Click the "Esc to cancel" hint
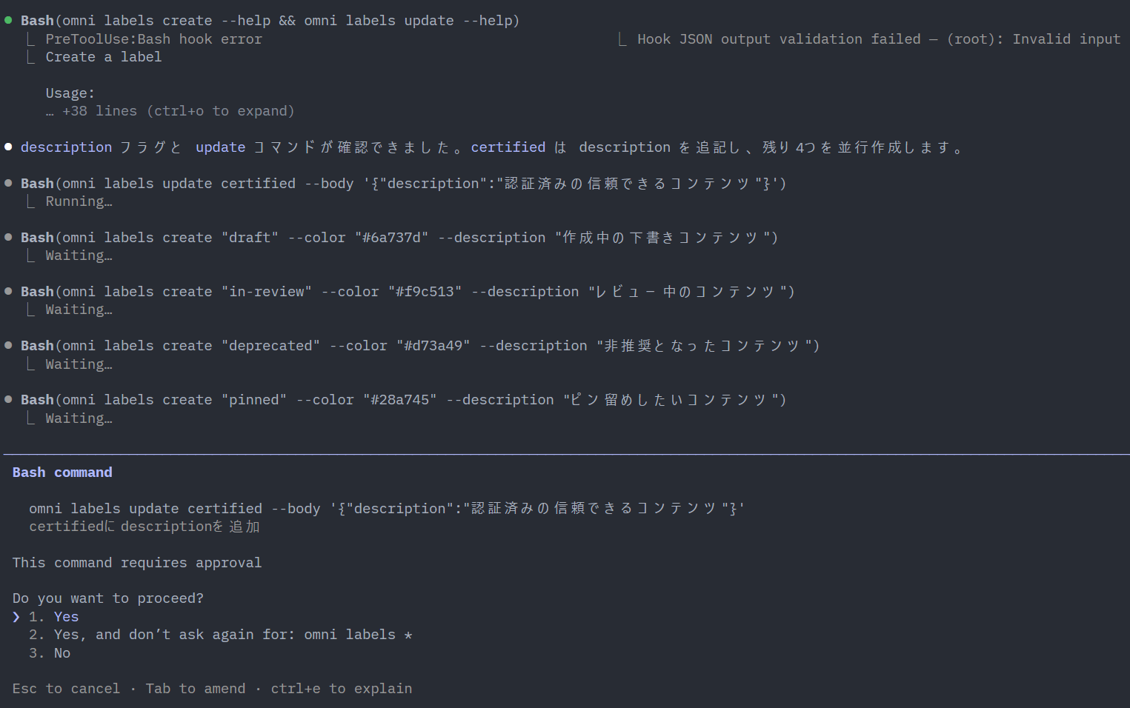This screenshot has width=1130, height=708. tap(66, 689)
